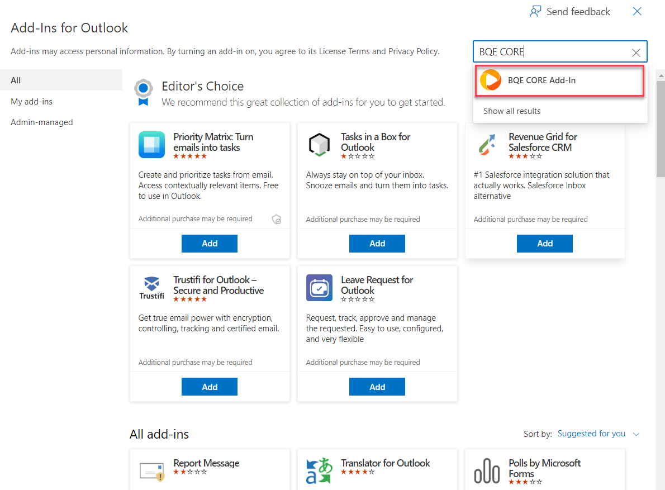Click the Tasks in a Box description text

point(377,180)
